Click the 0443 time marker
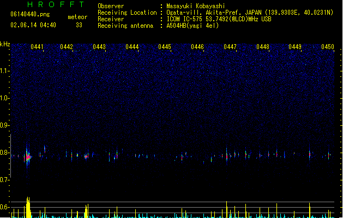The image size is (343, 218). [x=99, y=47]
